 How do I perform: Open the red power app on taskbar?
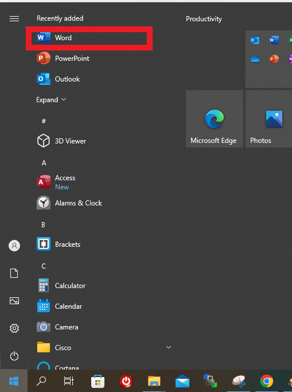pyautogui.click(x=126, y=381)
